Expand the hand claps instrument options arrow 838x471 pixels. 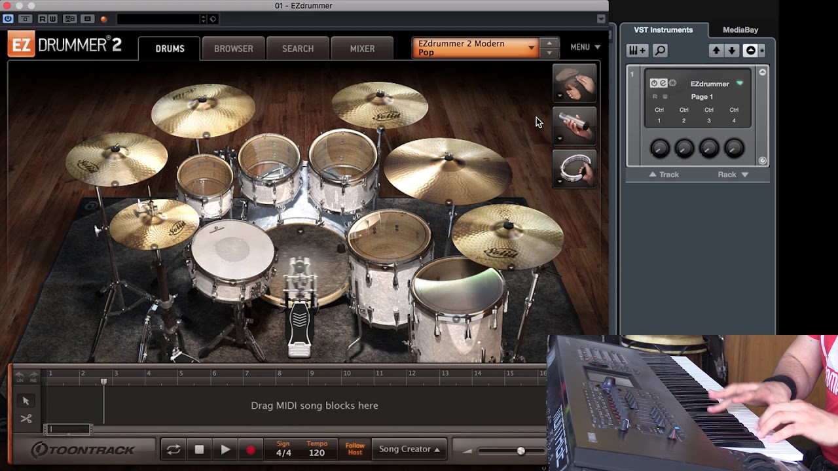click(560, 96)
